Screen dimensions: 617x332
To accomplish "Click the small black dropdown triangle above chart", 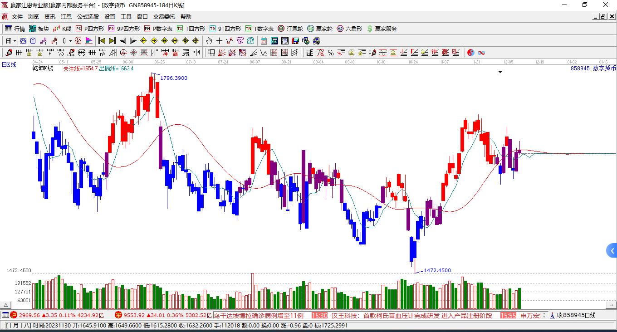I will pos(500,72).
